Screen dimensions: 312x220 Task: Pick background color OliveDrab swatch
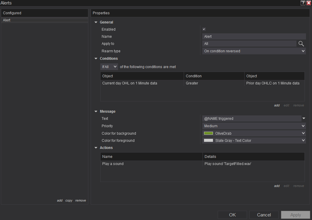click(x=208, y=133)
